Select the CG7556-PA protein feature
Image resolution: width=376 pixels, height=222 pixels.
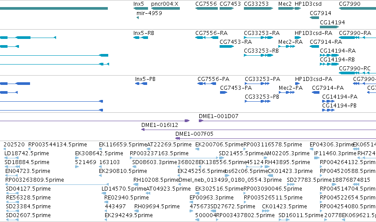(207, 84)
